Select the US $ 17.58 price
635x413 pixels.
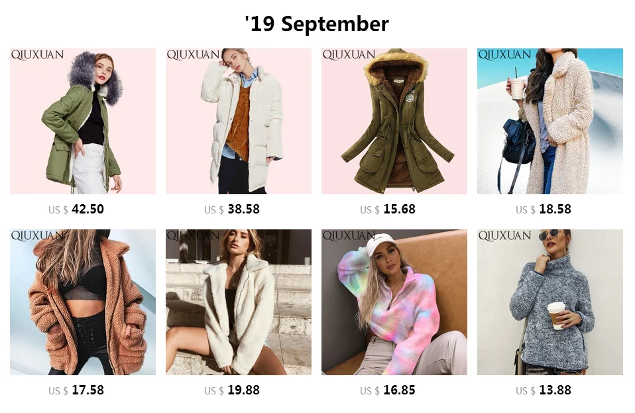(x=76, y=390)
